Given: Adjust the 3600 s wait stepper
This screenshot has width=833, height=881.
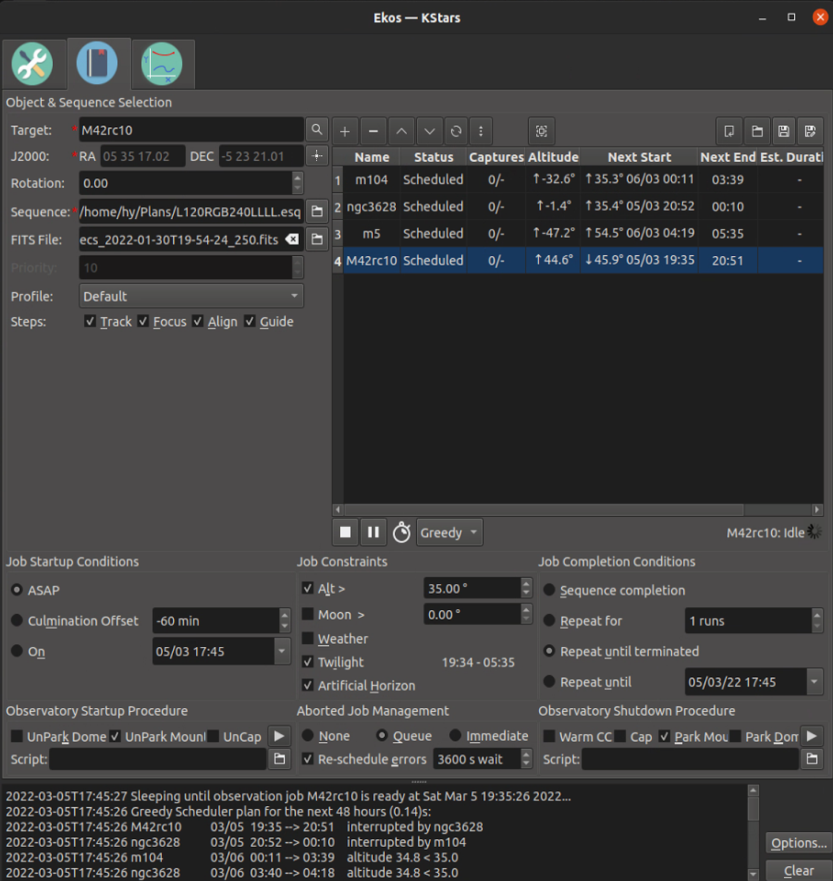Looking at the screenshot, I should pyautogui.click(x=526, y=759).
